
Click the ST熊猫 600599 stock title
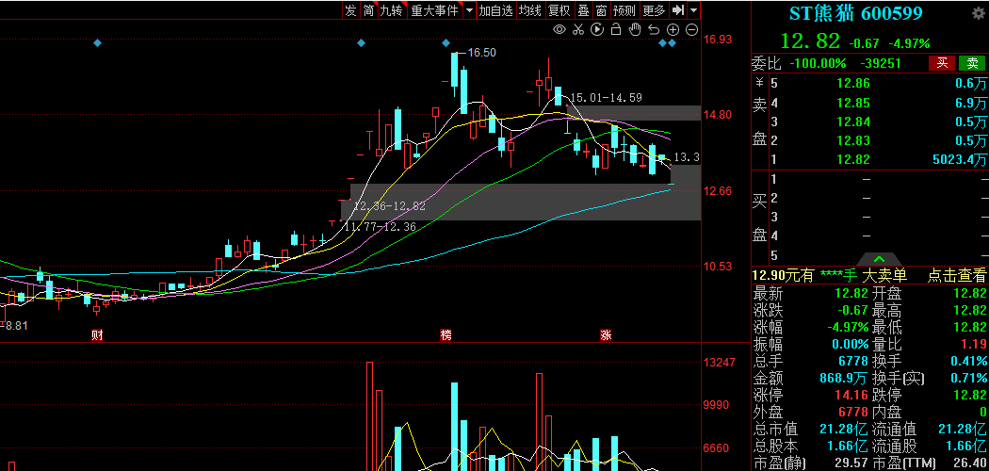pos(856,12)
